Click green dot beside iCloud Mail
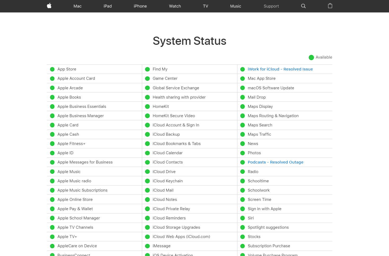The image size is (389, 256). pos(147,190)
